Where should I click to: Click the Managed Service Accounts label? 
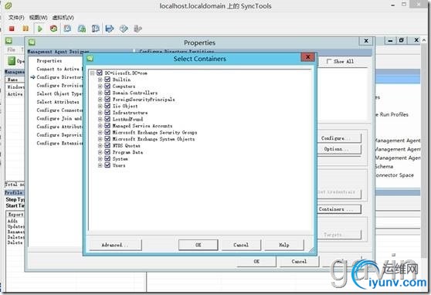click(x=142, y=126)
